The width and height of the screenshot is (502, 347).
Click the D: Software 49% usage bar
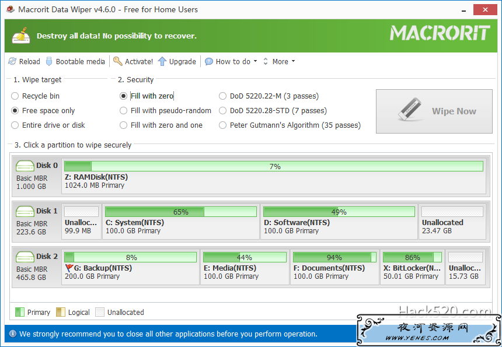click(x=339, y=212)
